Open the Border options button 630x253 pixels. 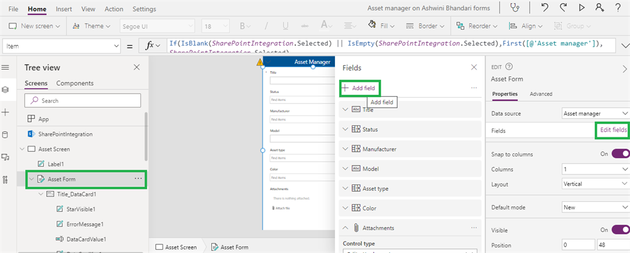pos(426,26)
